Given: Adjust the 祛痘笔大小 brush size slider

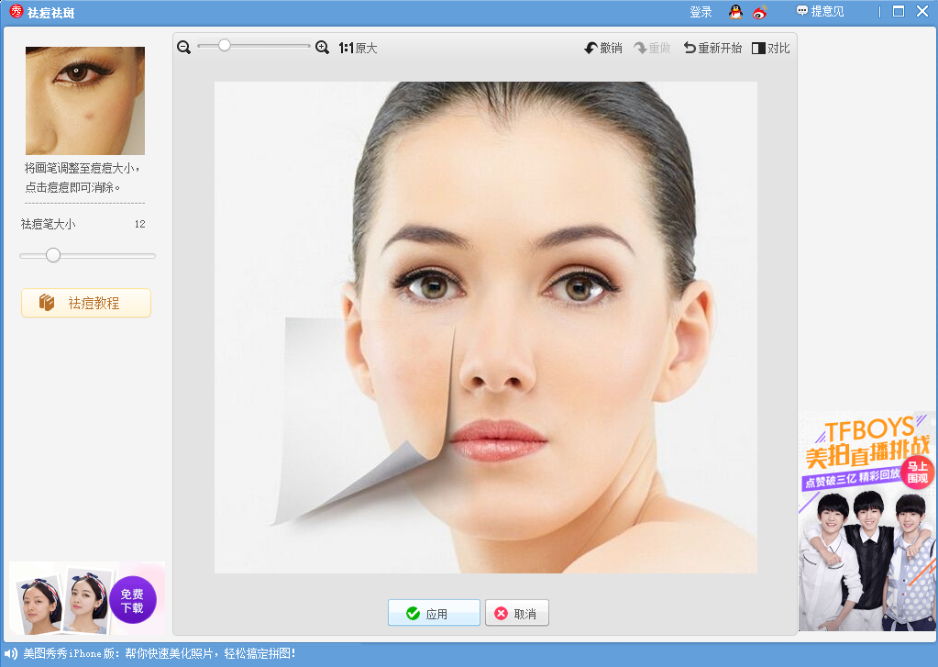Looking at the screenshot, I should click(x=52, y=256).
